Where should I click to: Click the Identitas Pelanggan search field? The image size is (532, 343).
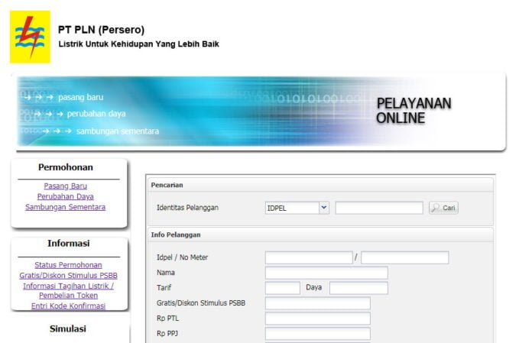coord(378,208)
